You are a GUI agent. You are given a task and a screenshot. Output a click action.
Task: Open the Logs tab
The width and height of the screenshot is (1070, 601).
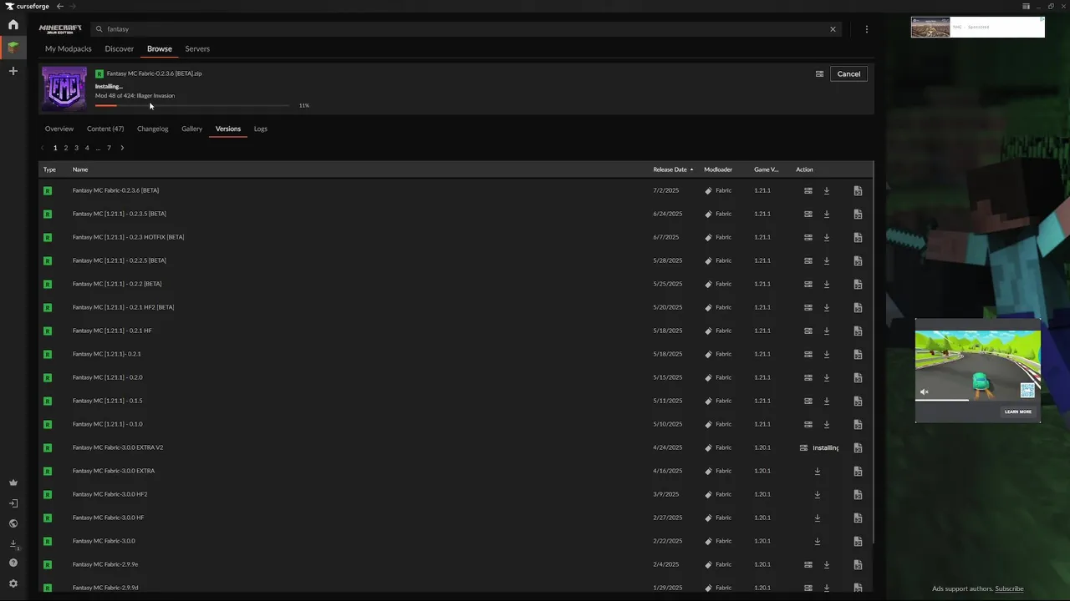(261, 129)
